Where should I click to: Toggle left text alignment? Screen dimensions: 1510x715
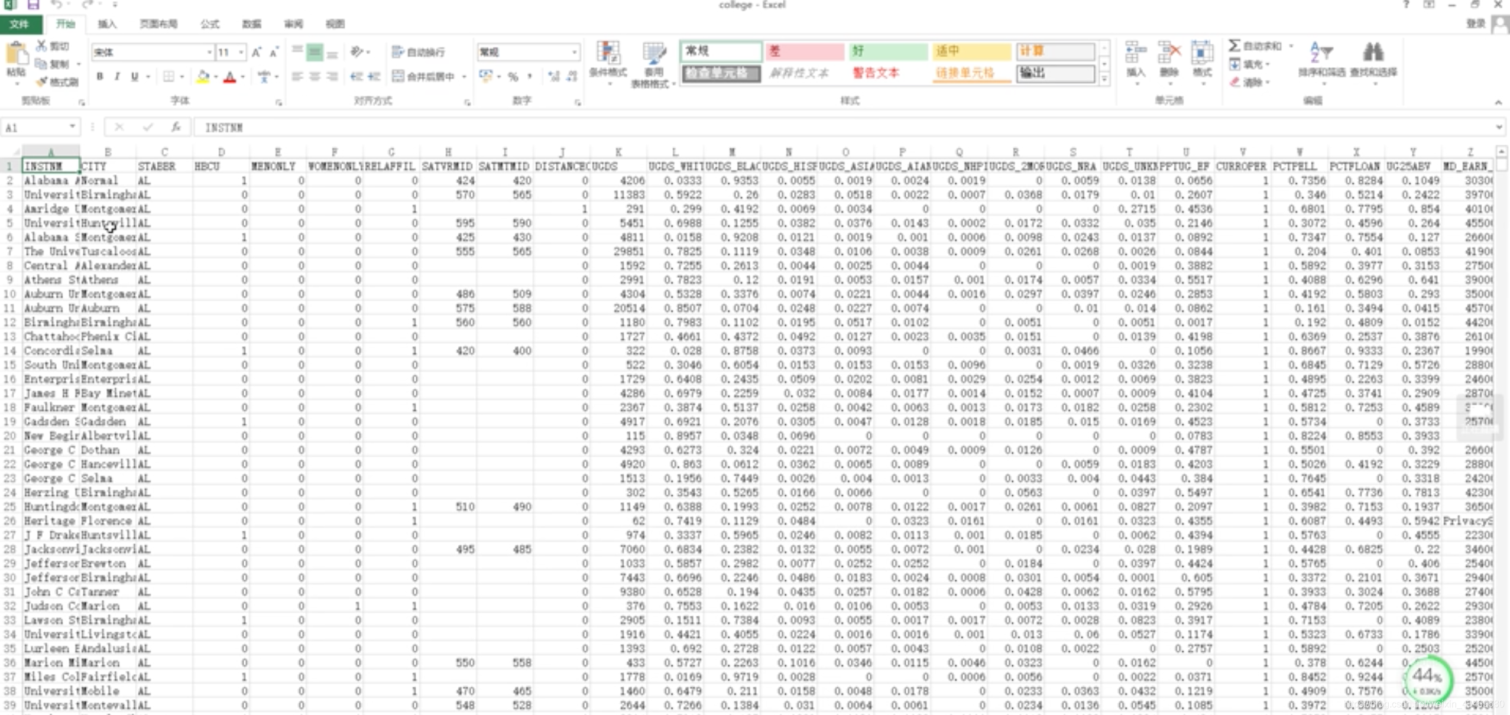[297, 76]
